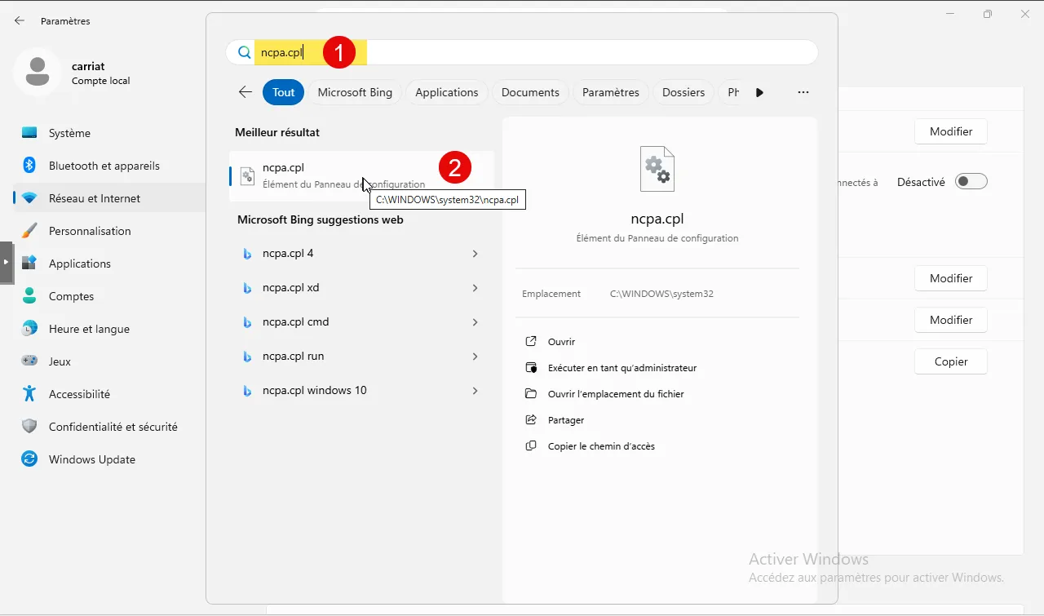Image resolution: width=1044 pixels, height=616 pixels.
Task: Open Windows Update from sidebar
Action: [91, 459]
